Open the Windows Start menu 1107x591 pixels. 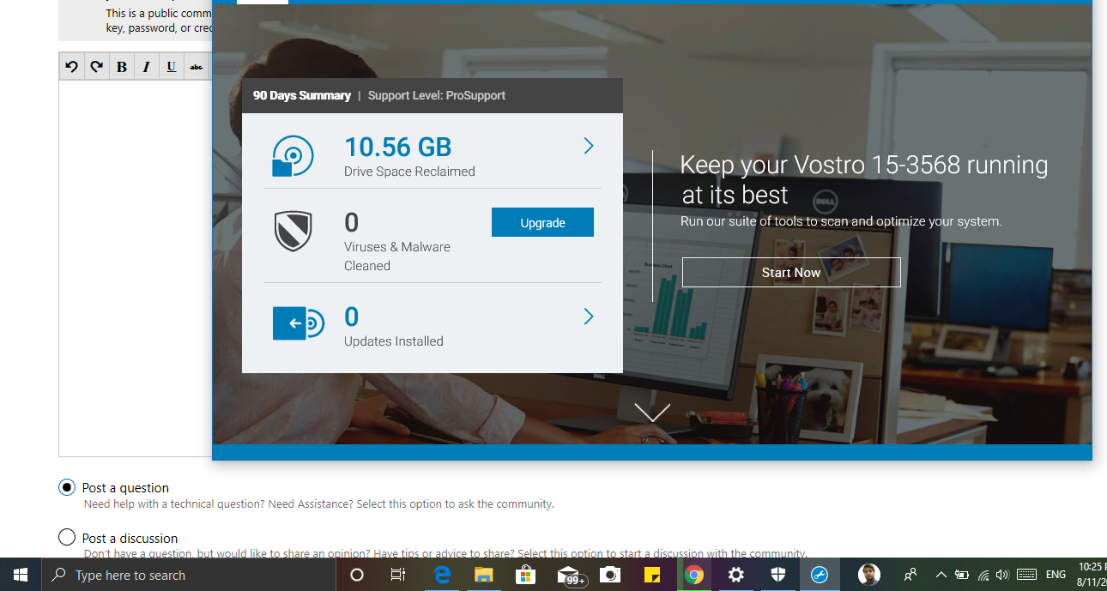click(x=21, y=575)
